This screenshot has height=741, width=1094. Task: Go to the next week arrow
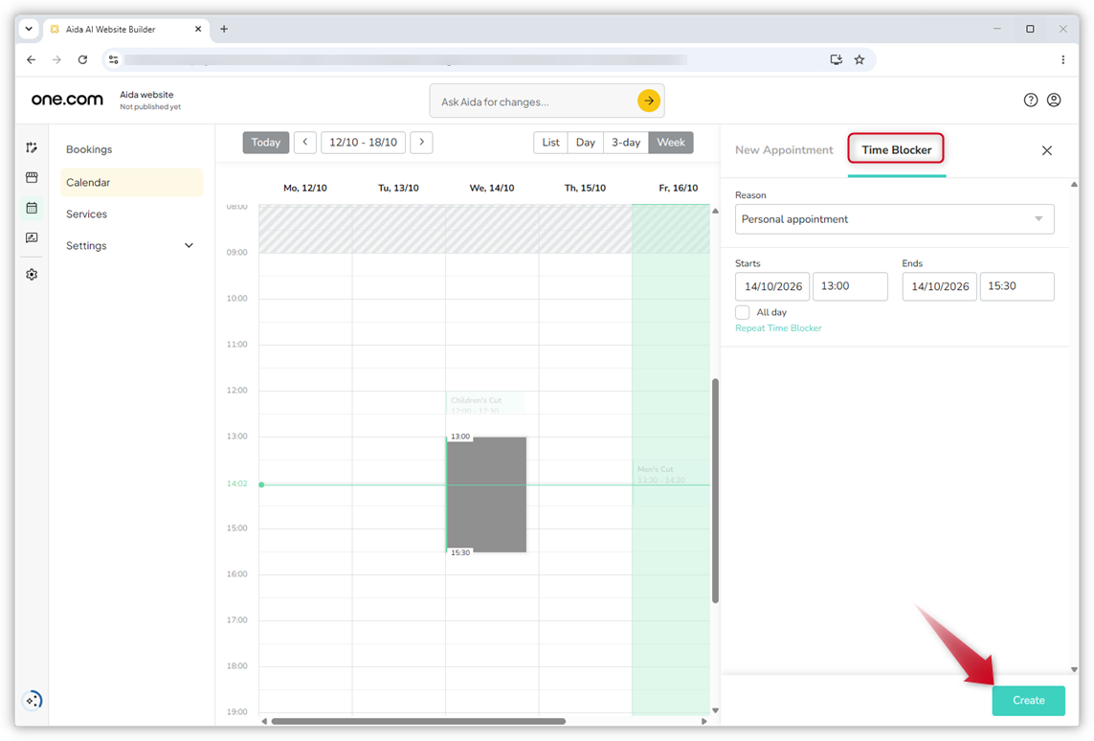421,143
